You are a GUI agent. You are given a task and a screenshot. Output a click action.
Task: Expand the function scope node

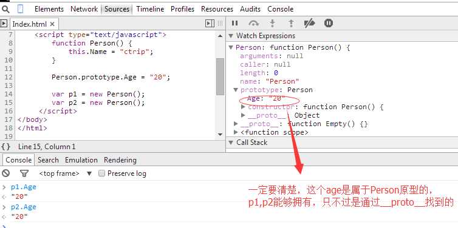[236, 132]
